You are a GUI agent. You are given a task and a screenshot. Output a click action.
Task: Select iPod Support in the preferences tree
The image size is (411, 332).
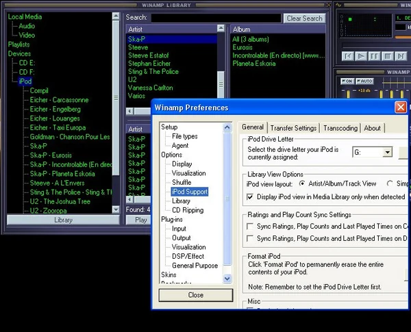pos(190,192)
